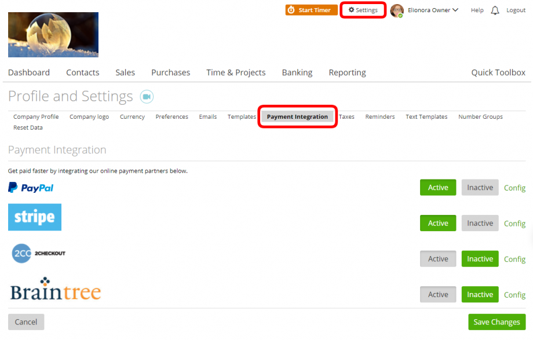The image size is (533, 340).
Task: Open the Quick Toolbox menu
Action: point(498,72)
